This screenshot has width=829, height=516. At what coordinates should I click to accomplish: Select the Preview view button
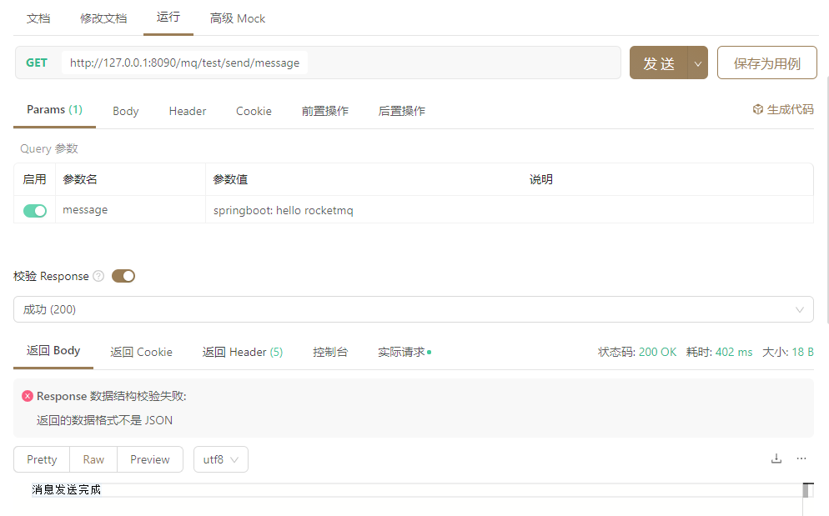(150, 459)
